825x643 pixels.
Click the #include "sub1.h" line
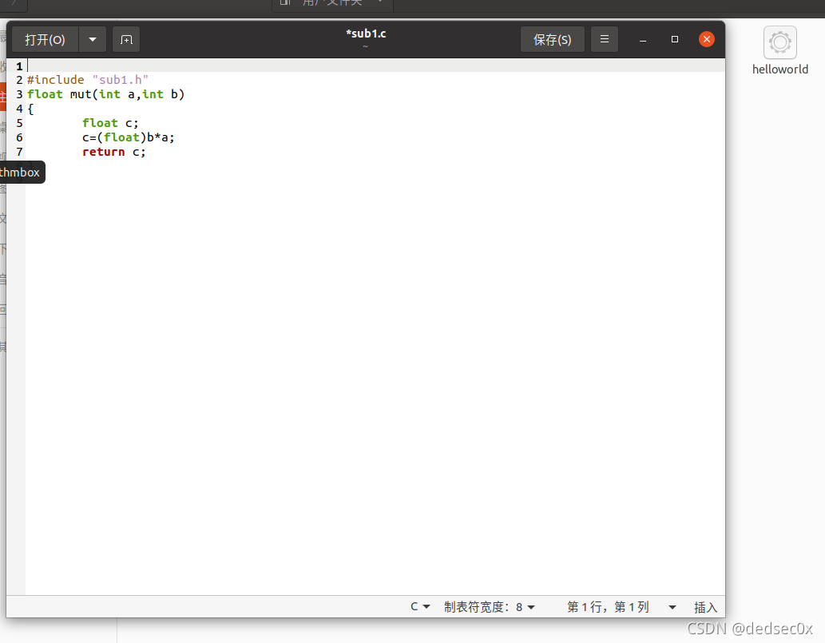88,80
